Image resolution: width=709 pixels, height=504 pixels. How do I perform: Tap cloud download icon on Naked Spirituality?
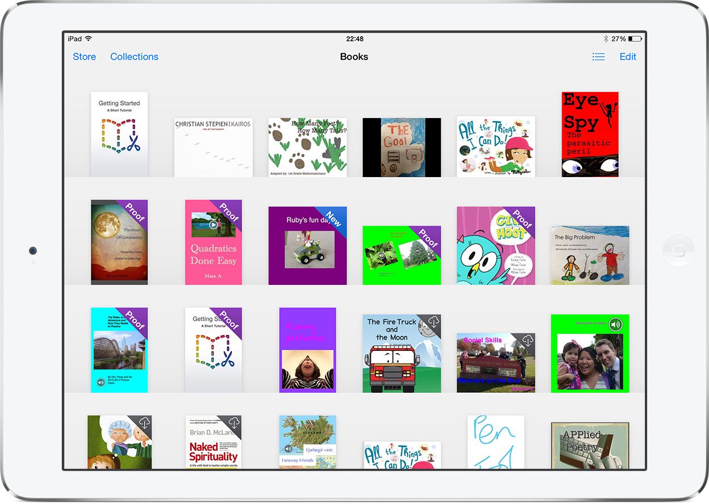234,423
